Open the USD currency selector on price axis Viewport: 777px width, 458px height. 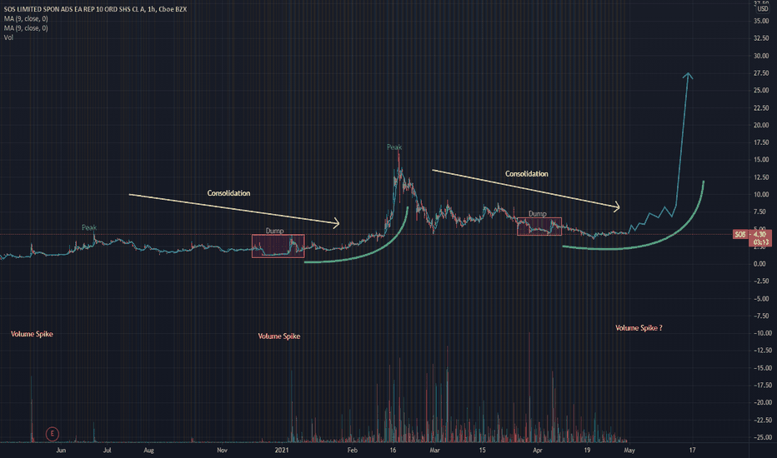coord(762,9)
